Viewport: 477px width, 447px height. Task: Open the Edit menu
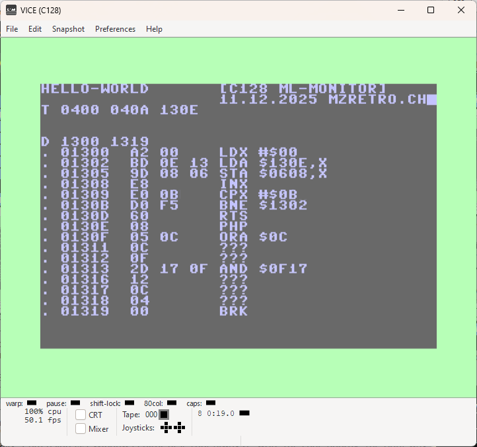click(x=35, y=29)
